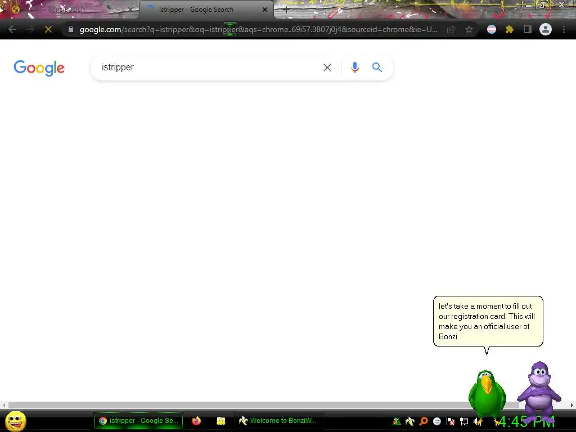This screenshot has width=576, height=432.
Task: Submit search with the magnifying glass
Action: pos(377,67)
